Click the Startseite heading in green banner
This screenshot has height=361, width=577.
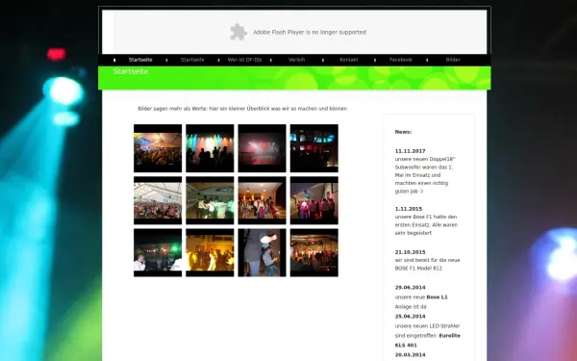click(x=131, y=71)
